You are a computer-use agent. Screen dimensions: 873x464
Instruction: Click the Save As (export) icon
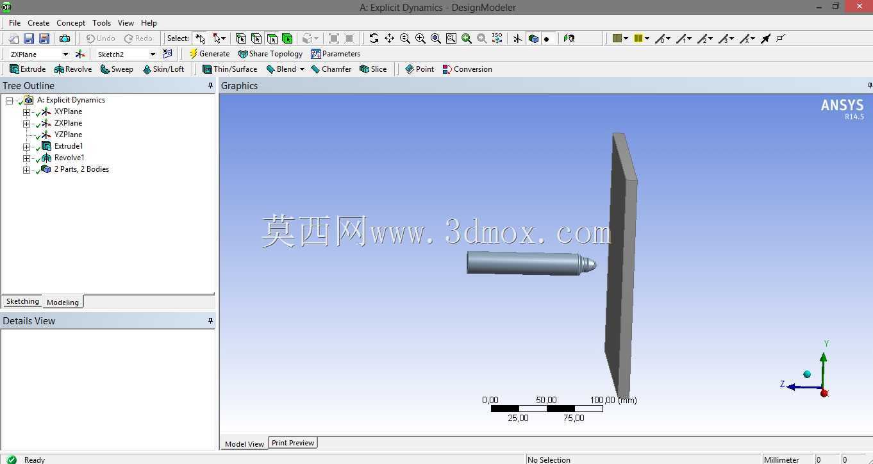[x=44, y=38]
